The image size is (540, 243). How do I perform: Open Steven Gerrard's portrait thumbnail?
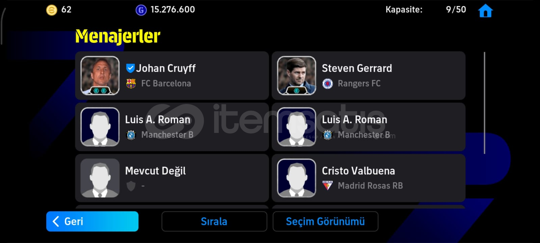point(297,76)
